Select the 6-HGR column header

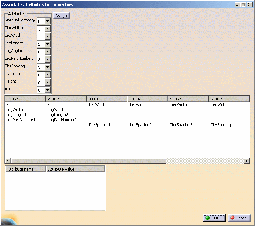click(228, 99)
